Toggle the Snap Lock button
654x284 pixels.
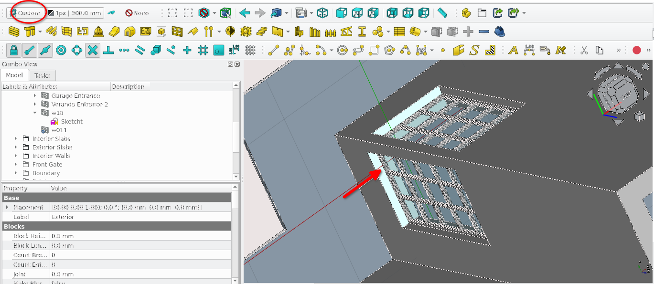(x=14, y=50)
